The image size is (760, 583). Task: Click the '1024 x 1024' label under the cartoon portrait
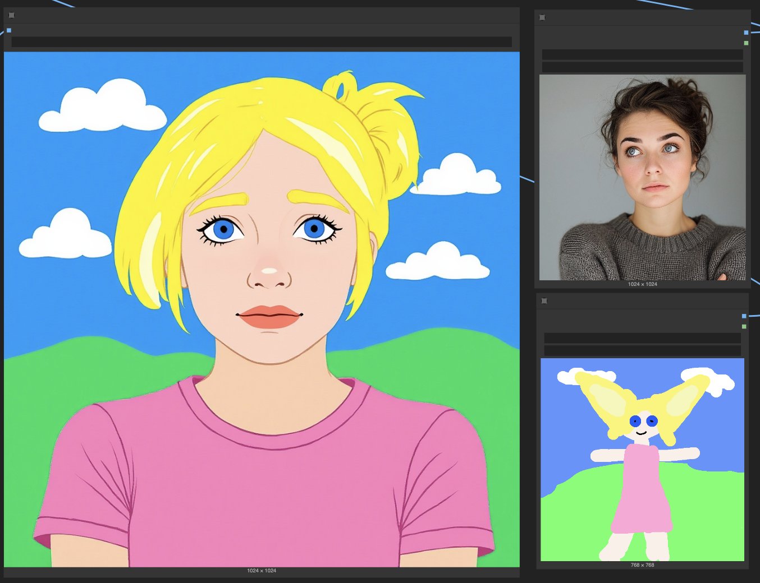262,571
